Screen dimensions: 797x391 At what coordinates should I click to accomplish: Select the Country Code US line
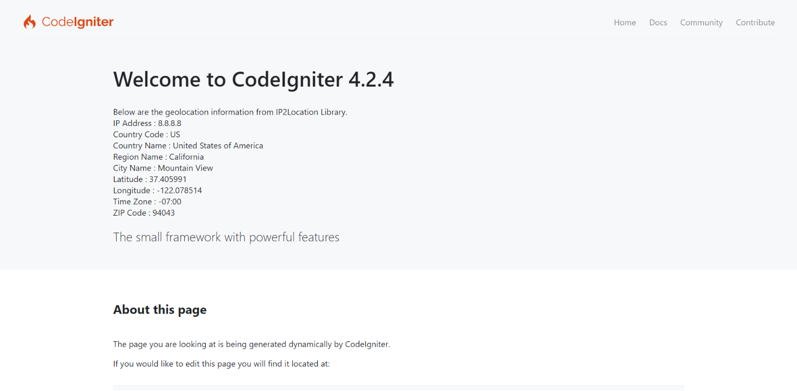pyautogui.click(x=147, y=134)
